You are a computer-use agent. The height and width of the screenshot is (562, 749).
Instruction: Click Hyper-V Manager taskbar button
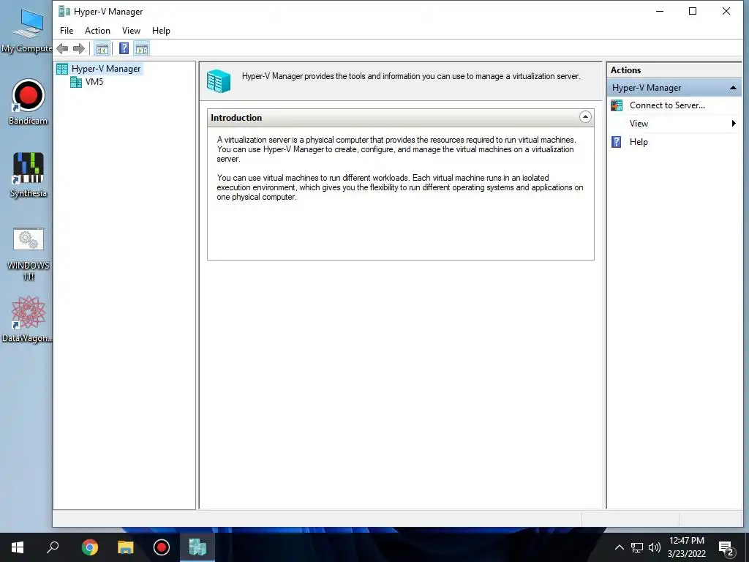[x=197, y=547]
